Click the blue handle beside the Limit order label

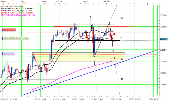(2, 54)
